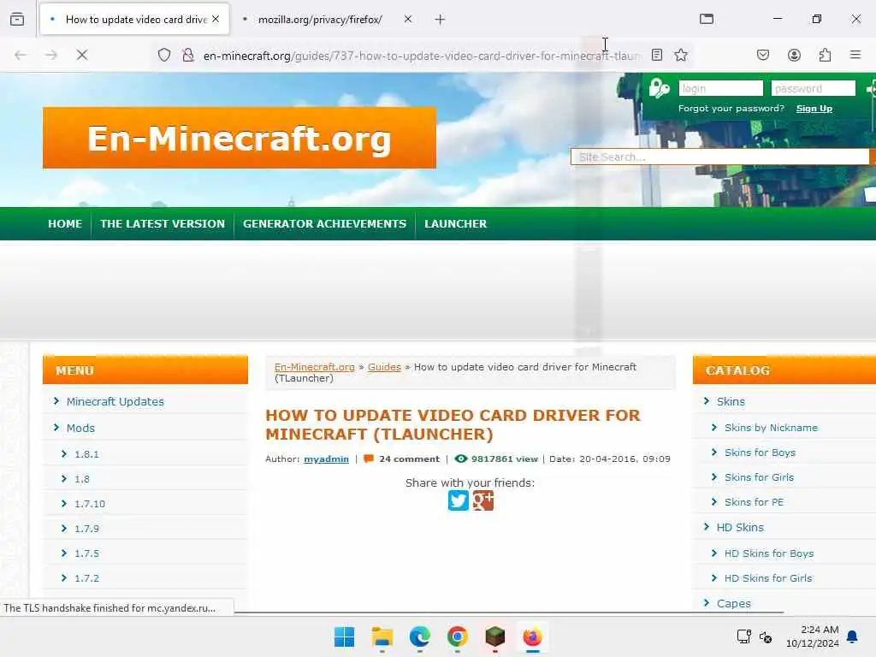The image size is (876, 657).
Task: Select the How to update video card tab
Action: [x=134, y=20]
